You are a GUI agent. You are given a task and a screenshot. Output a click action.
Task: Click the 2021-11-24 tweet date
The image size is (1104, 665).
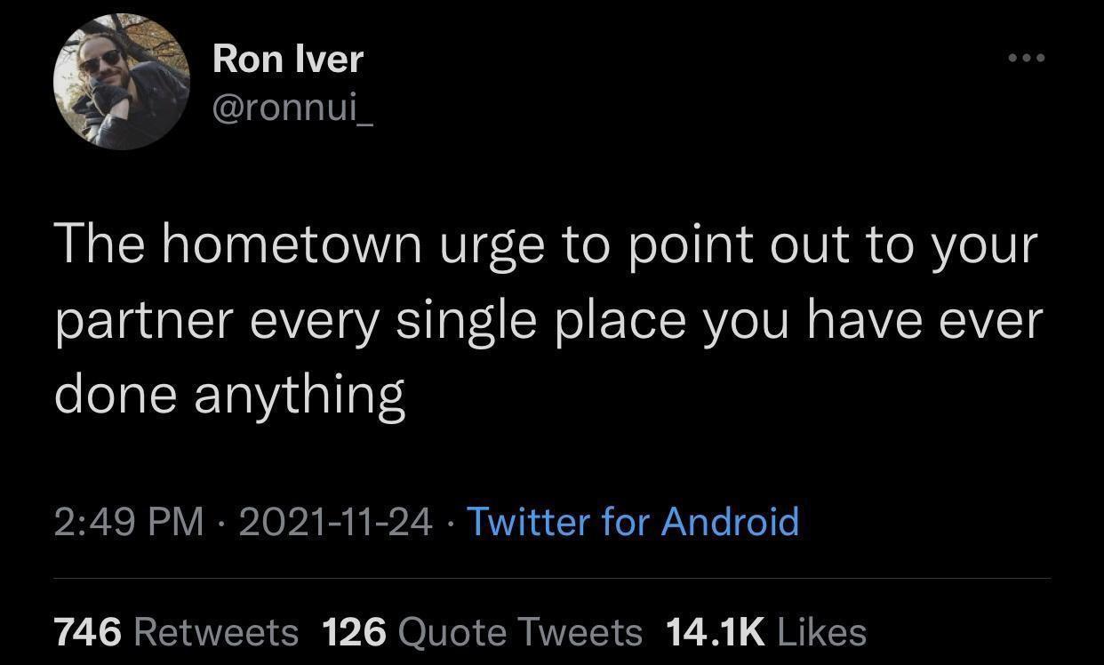tap(335, 520)
